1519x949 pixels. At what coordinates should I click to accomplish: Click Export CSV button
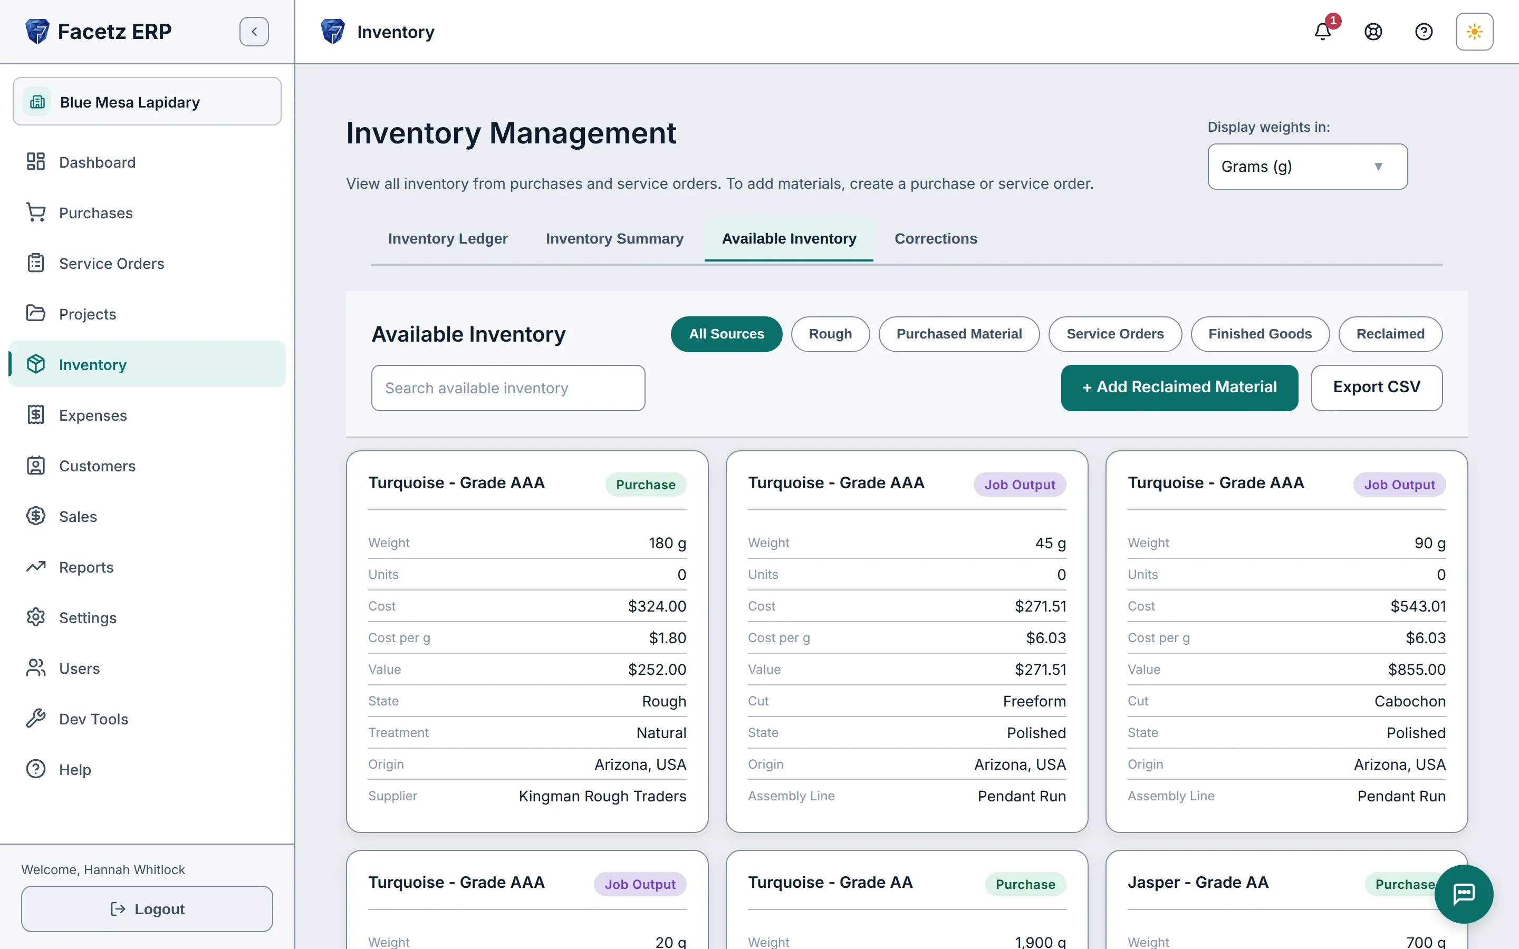click(1377, 388)
